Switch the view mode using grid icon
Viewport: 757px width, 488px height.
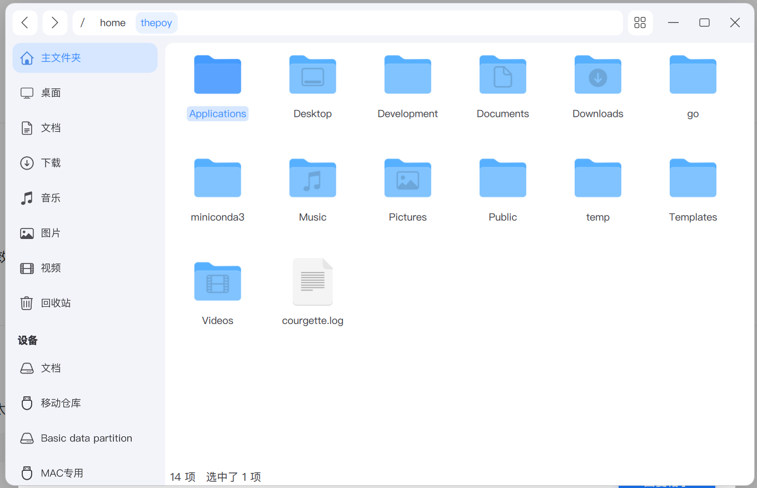pos(640,22)
